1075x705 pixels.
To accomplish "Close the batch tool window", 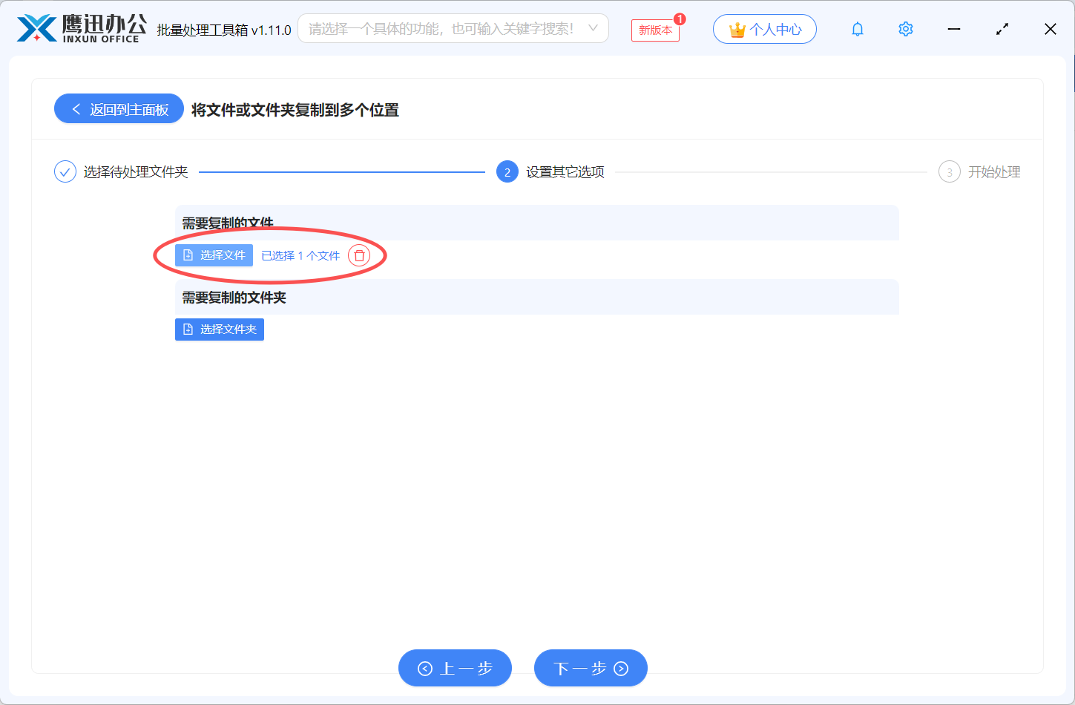I will pos(1050,29).
